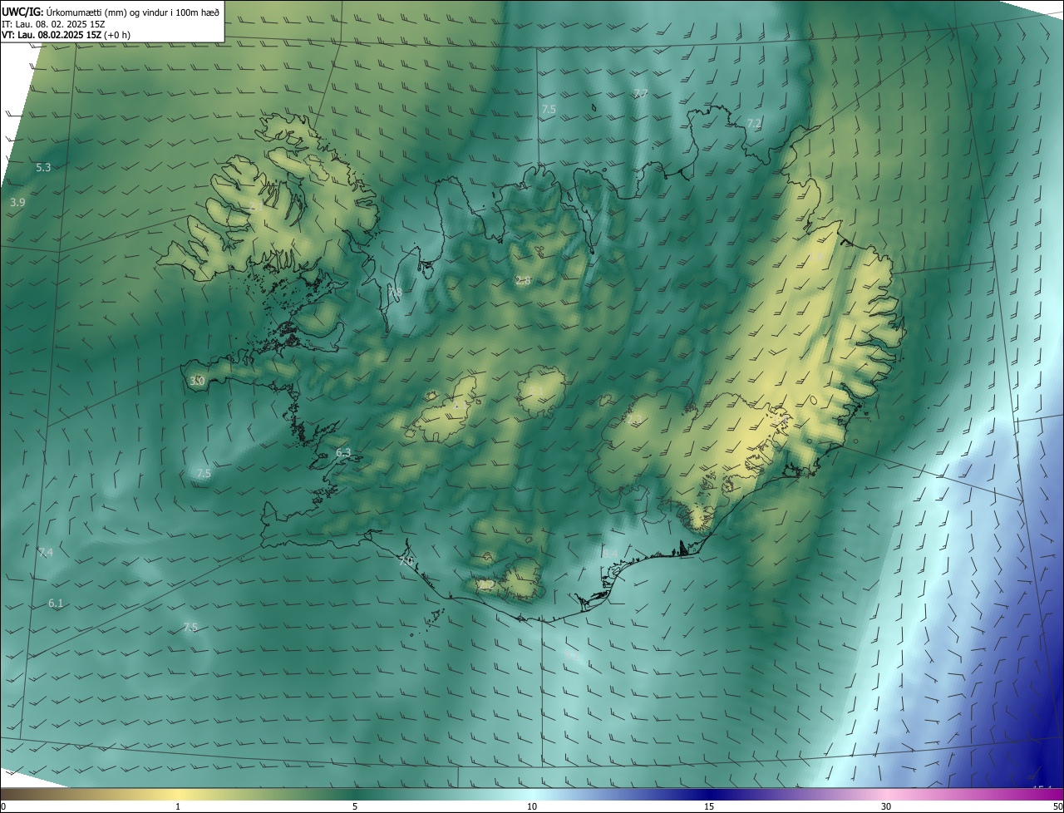
Task: Click the 6.1 value label on the map
Action: pos(56,604)
